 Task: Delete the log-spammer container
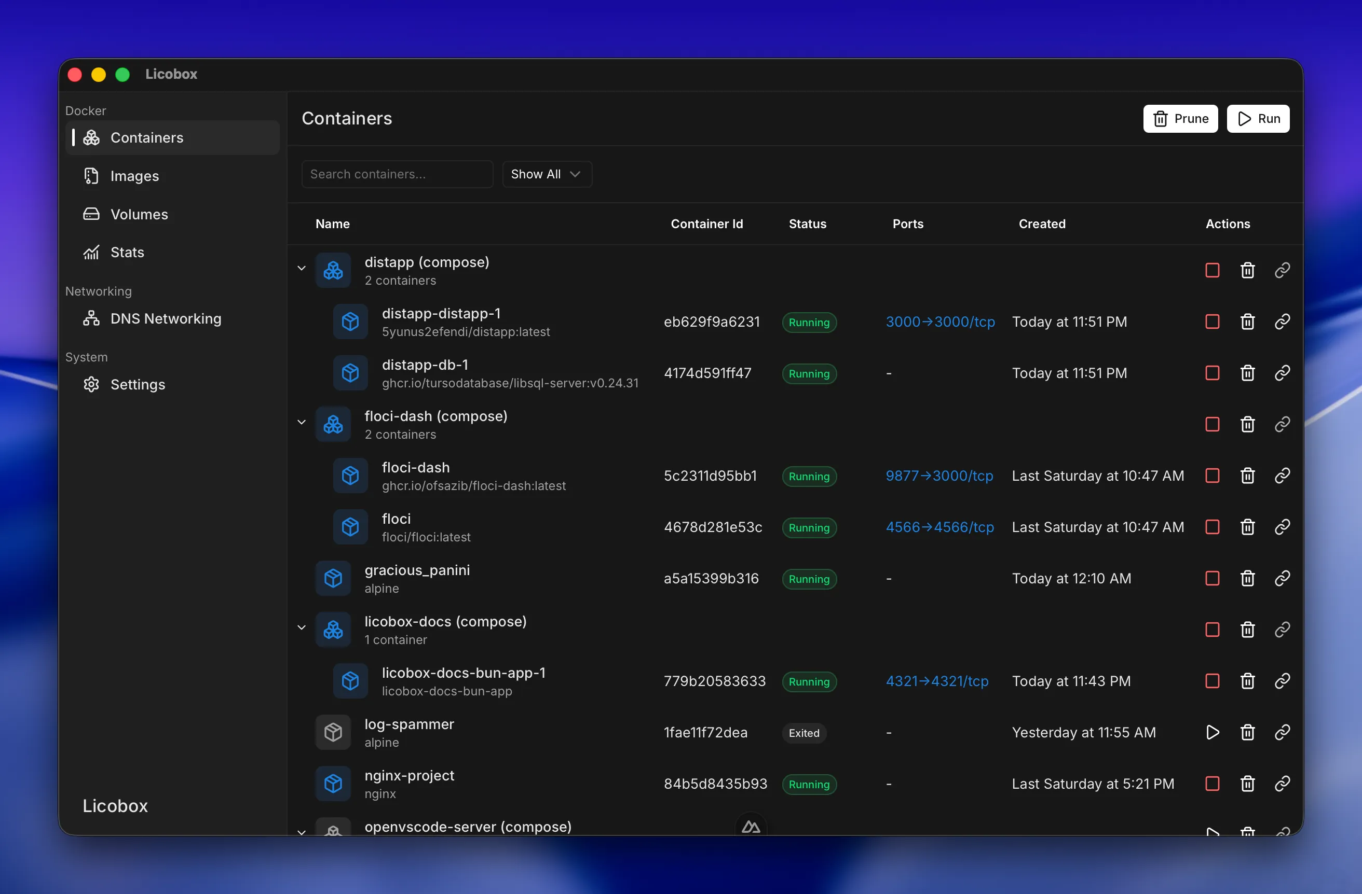click(x=1247, y=732)
